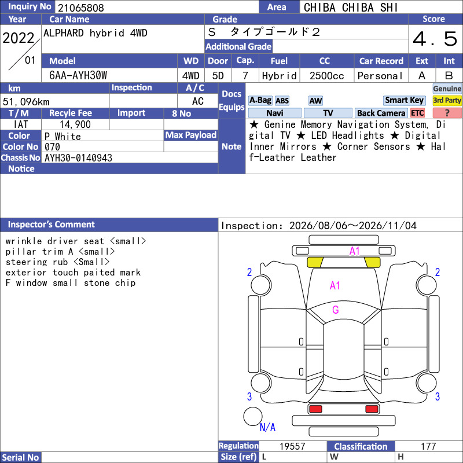Screen dimensions: 463x463
Task: Click the TV equipment badge
Action: 328,113
